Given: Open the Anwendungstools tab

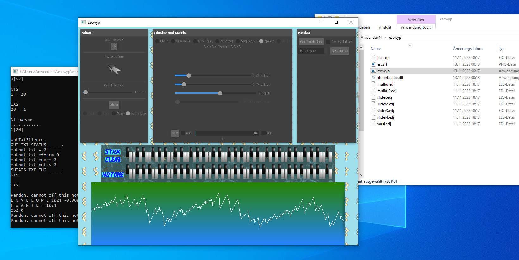Looking at the screenshot, I should (416, 27).
